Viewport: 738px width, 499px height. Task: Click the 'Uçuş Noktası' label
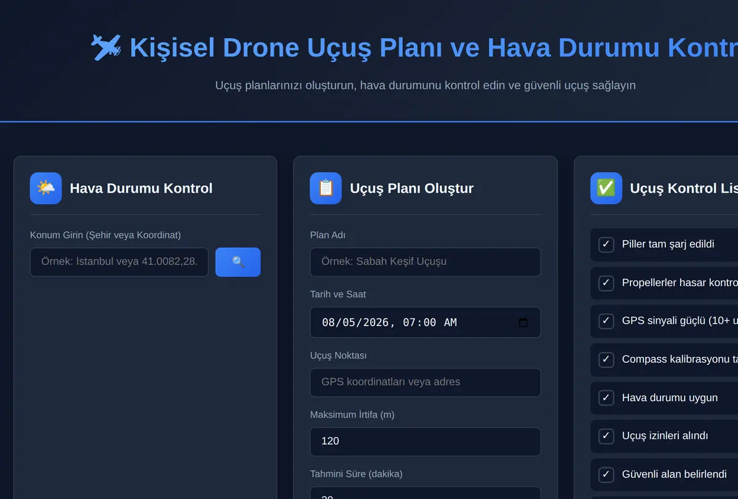point(339,356)
